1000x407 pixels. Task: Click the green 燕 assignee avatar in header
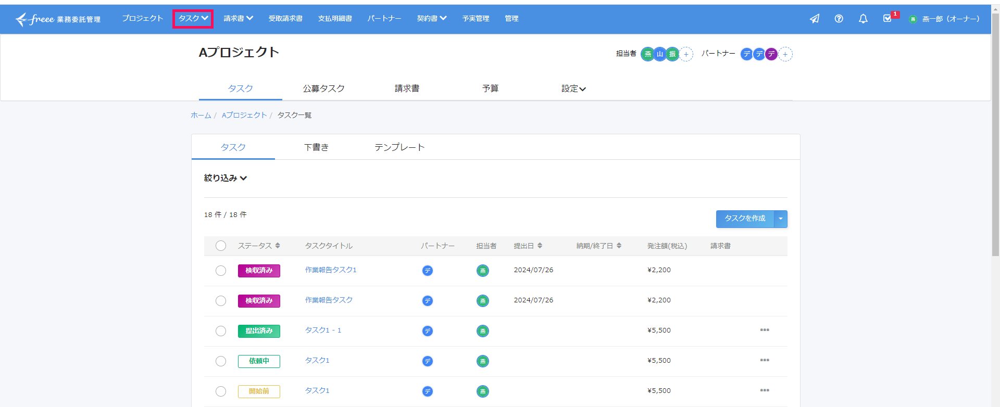647,54
